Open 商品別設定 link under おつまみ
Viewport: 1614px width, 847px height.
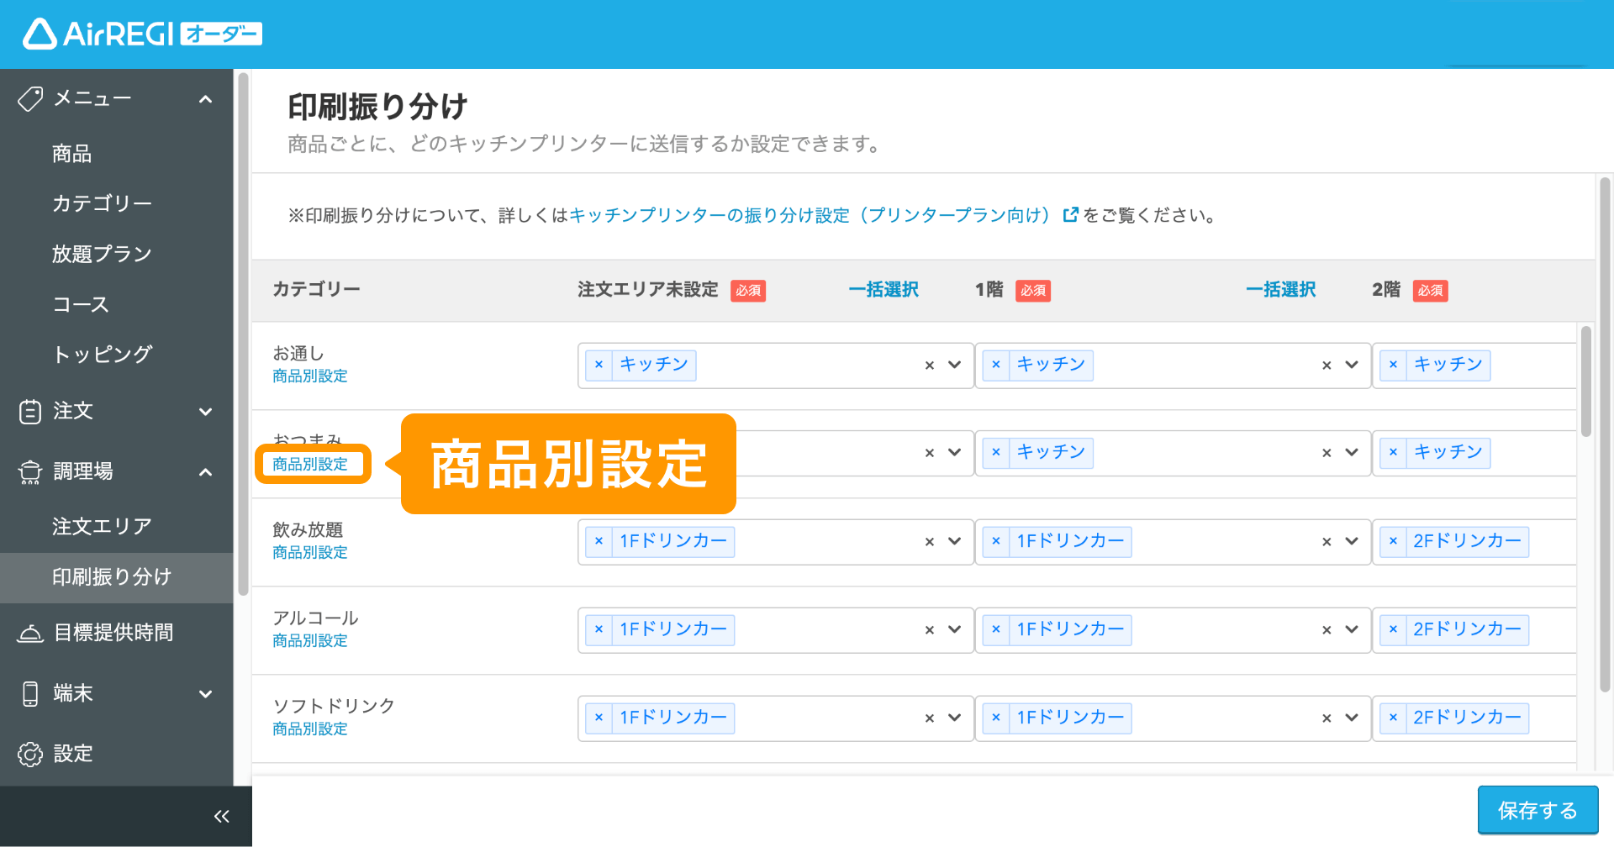(x=310, y=464)
